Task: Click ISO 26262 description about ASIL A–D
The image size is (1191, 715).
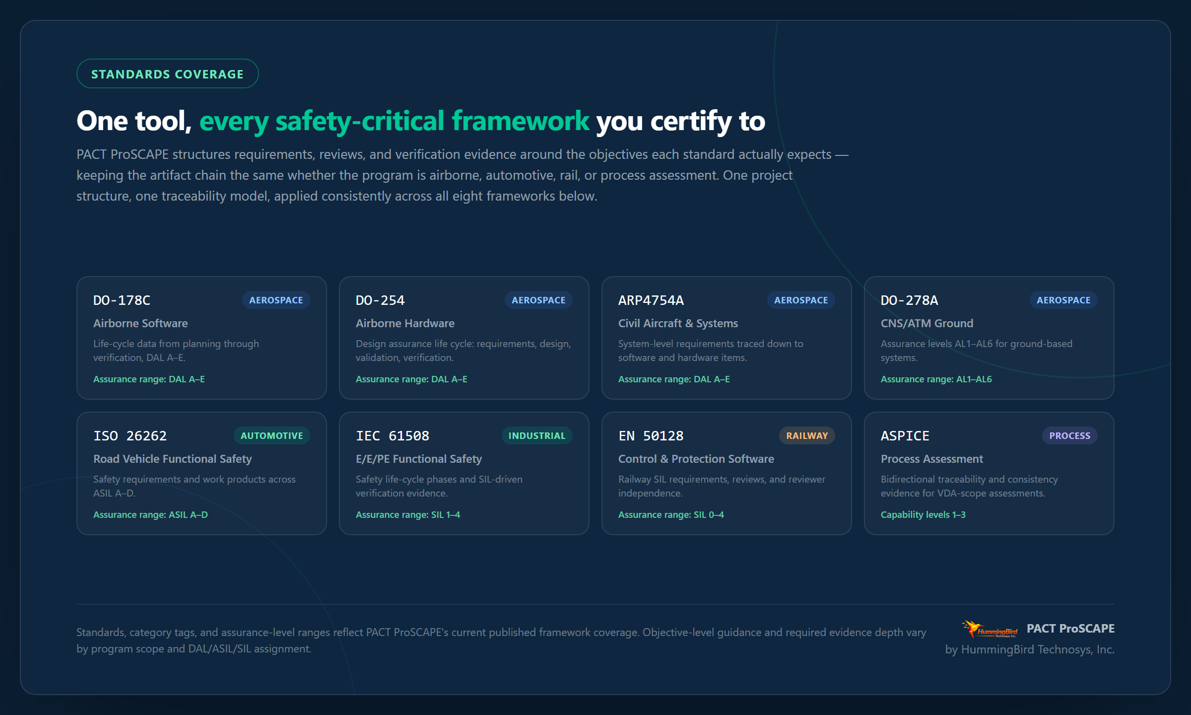Action: tap(194, 486)
